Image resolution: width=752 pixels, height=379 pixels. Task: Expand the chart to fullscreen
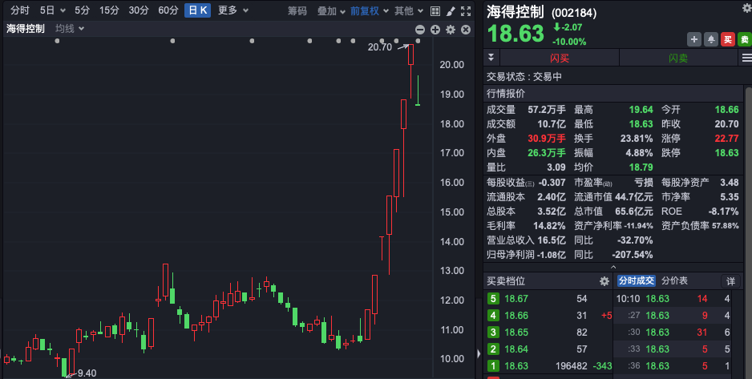click(466, 11)
